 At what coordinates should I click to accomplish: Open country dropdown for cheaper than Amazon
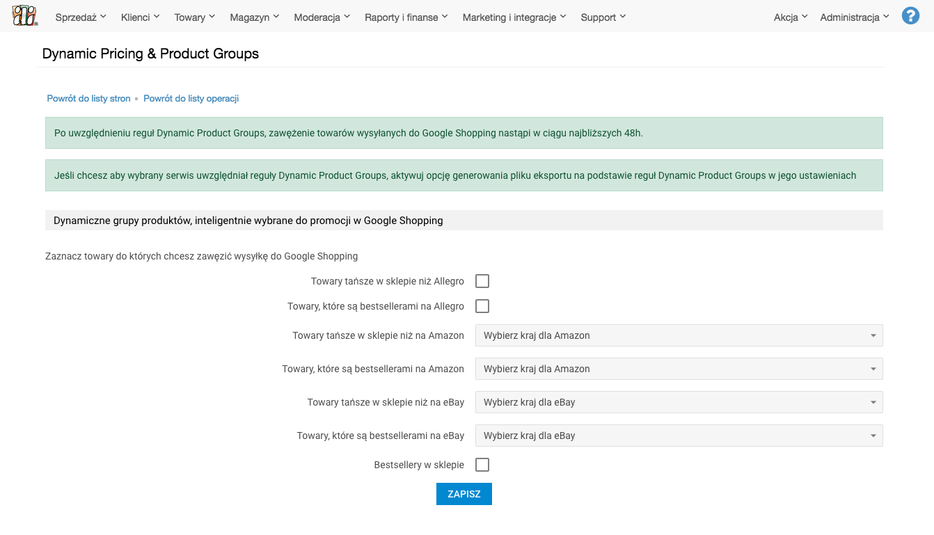(679, 335)
